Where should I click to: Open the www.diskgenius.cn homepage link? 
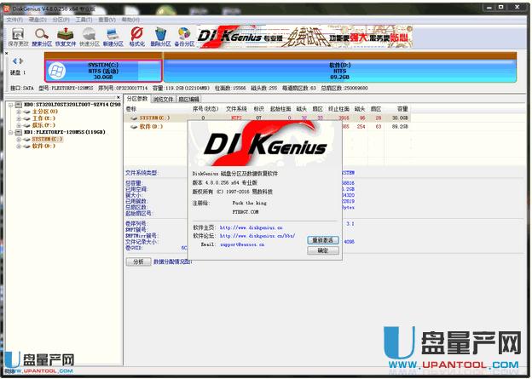250,227
